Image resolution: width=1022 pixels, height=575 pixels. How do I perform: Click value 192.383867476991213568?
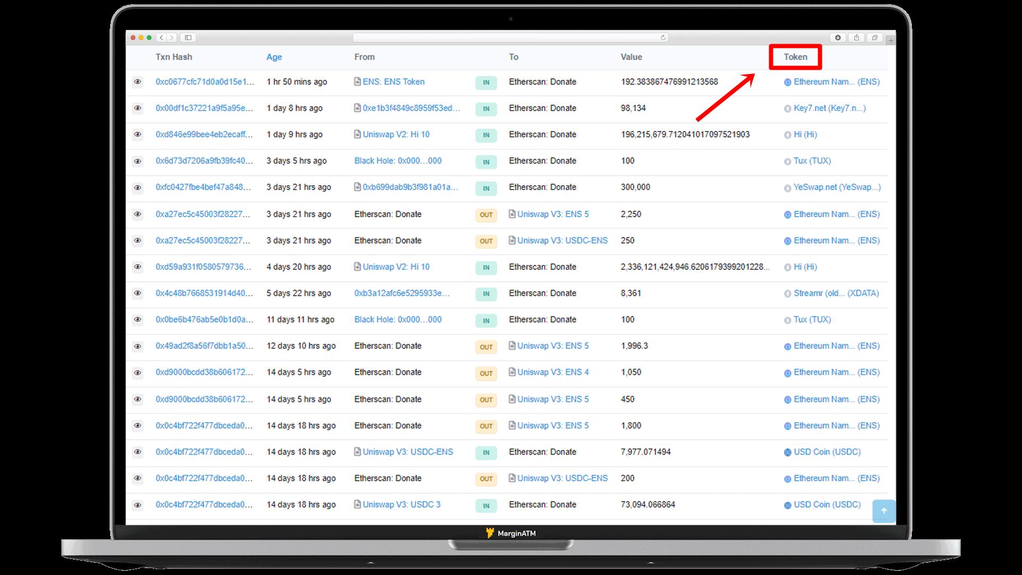(x=669, y=81)
